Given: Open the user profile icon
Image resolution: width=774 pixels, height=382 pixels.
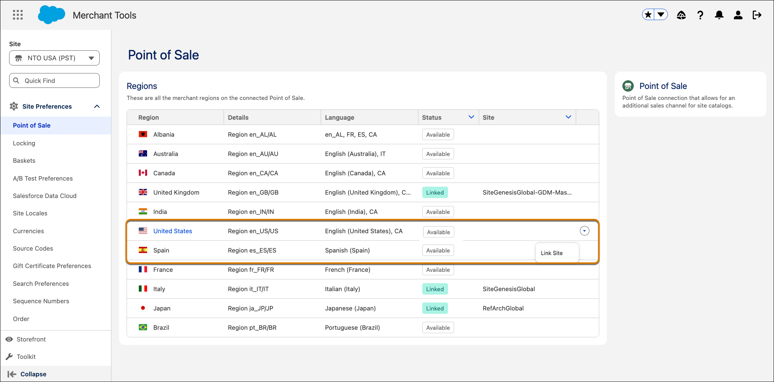Looking at the screenshot, I should pos(738,15).
